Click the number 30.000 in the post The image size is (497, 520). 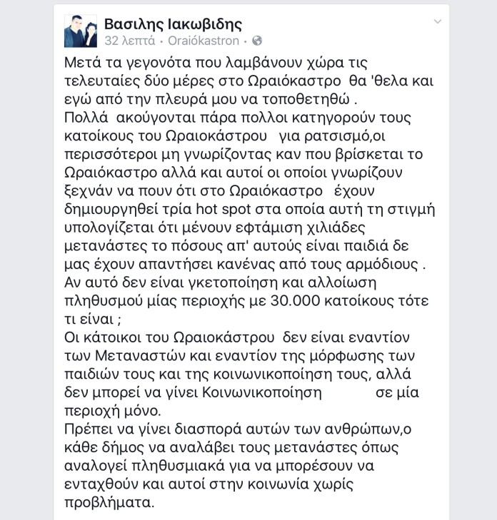tap(295, 301)
